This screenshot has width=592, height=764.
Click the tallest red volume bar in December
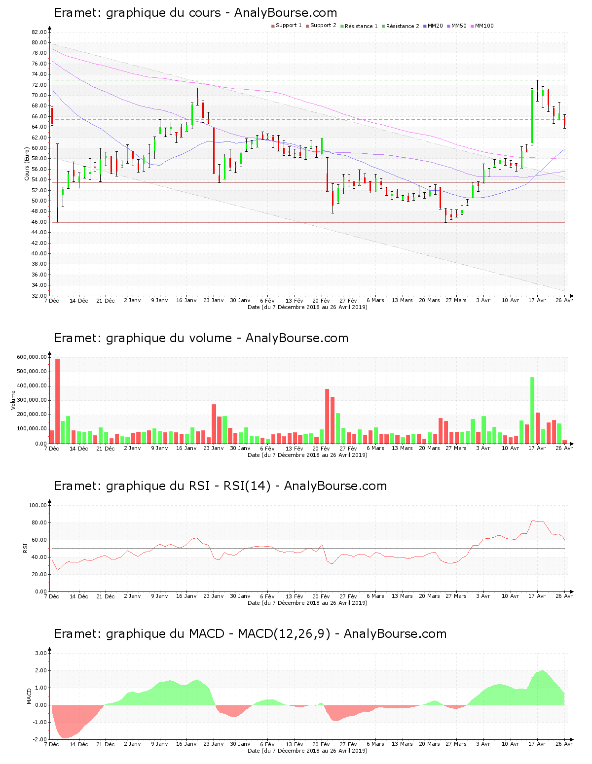coord(57,401)
